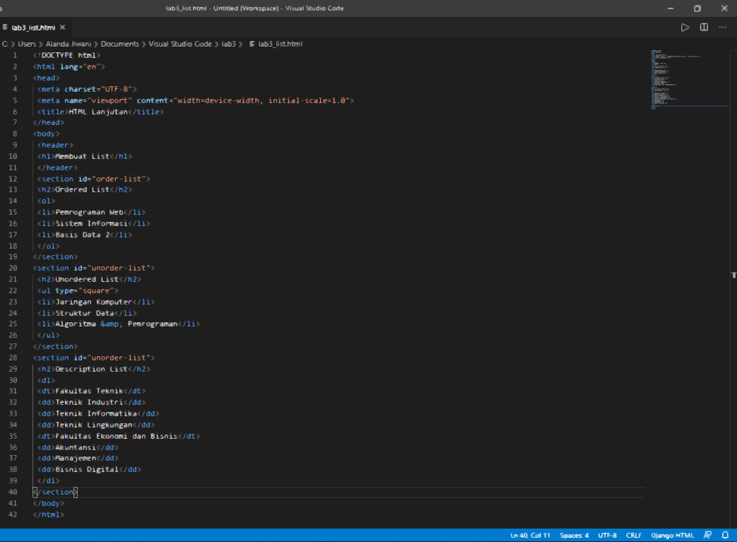Click the charset="UTF-8" meta line
The width and height of the screenshot is (737, 542).
[87, 89]
